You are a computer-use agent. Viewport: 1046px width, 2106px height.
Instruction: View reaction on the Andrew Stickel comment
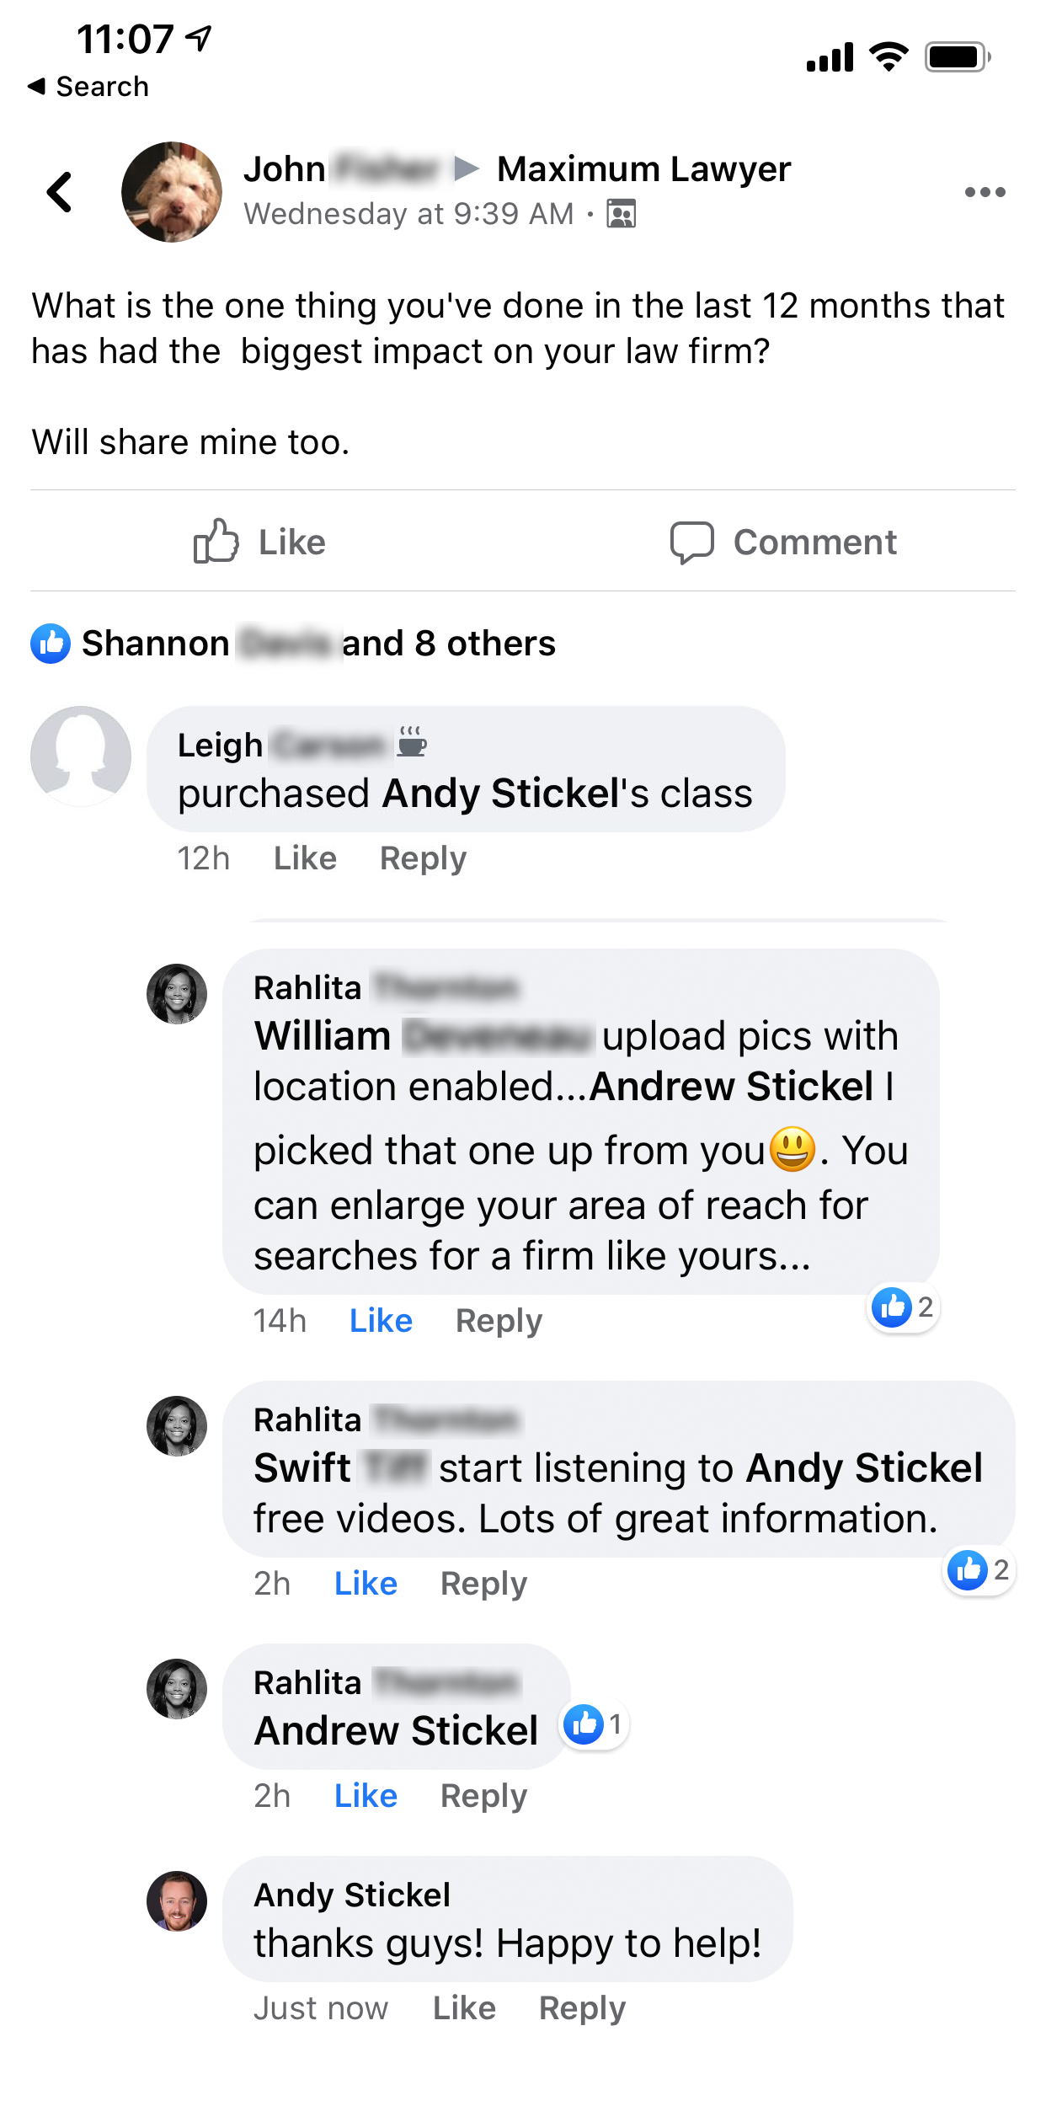click(594, 1724)
